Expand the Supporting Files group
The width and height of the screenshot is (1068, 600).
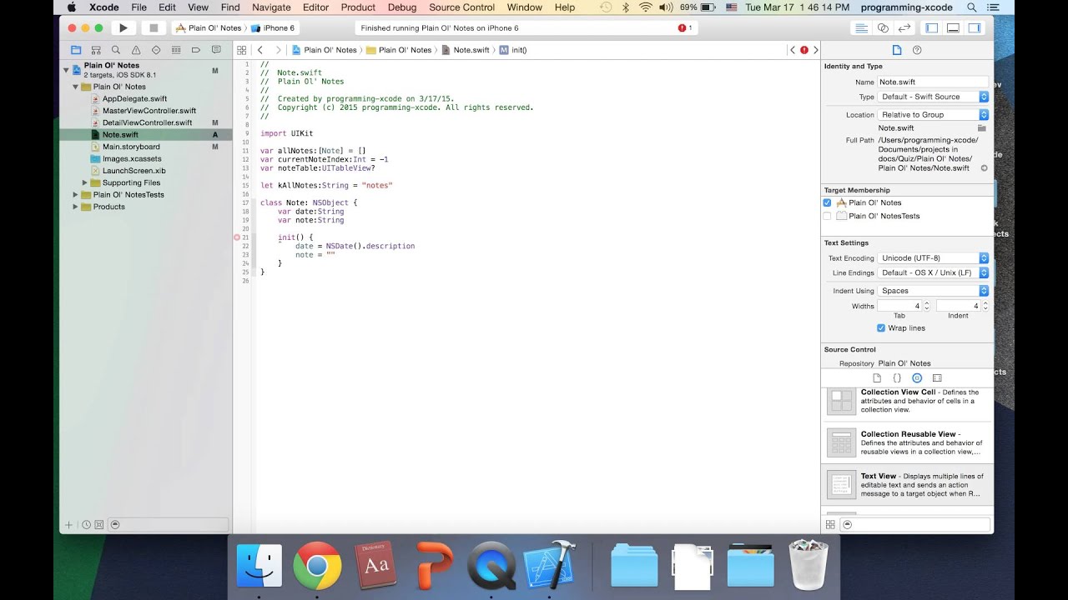(x=84, y=182)
